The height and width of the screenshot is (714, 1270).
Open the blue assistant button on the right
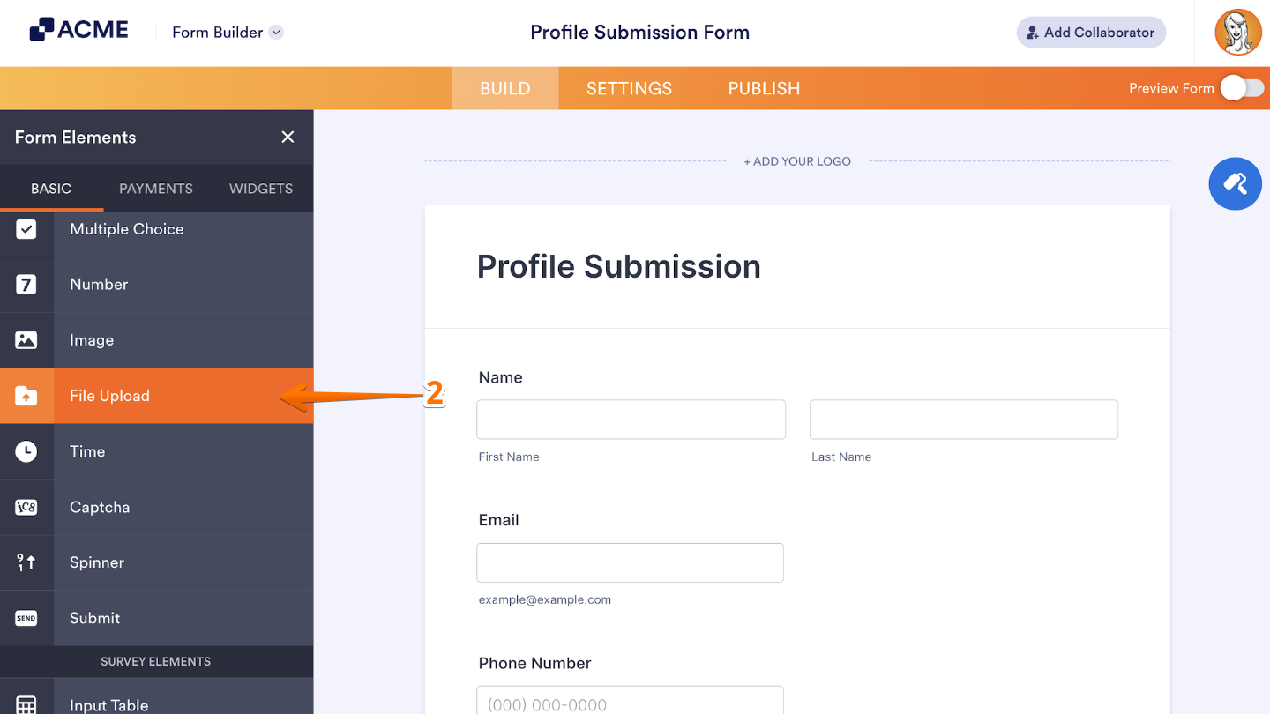1235,183
